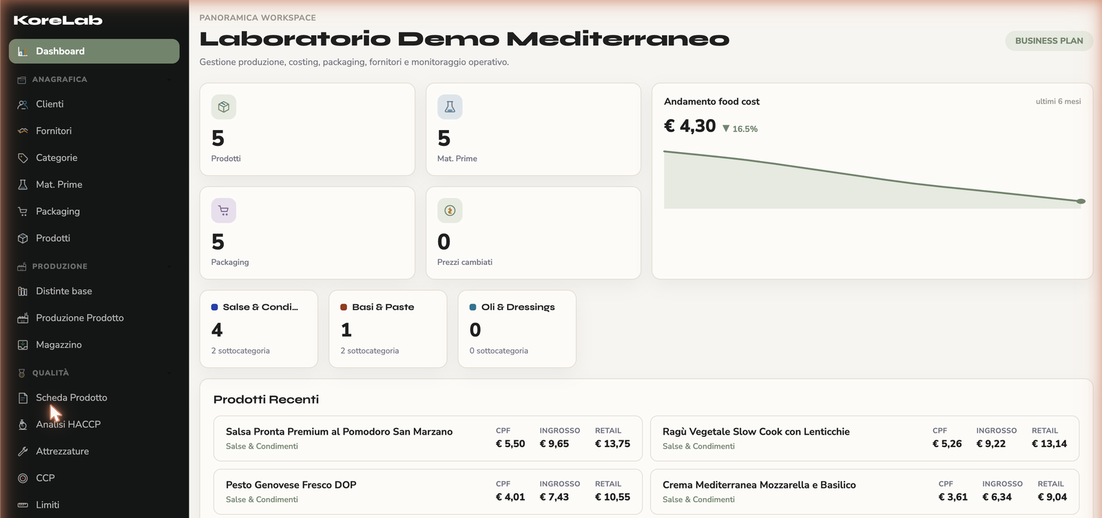Click the CCP target icon
Screen dimensions: 1102x518
[x=23, y=478]
